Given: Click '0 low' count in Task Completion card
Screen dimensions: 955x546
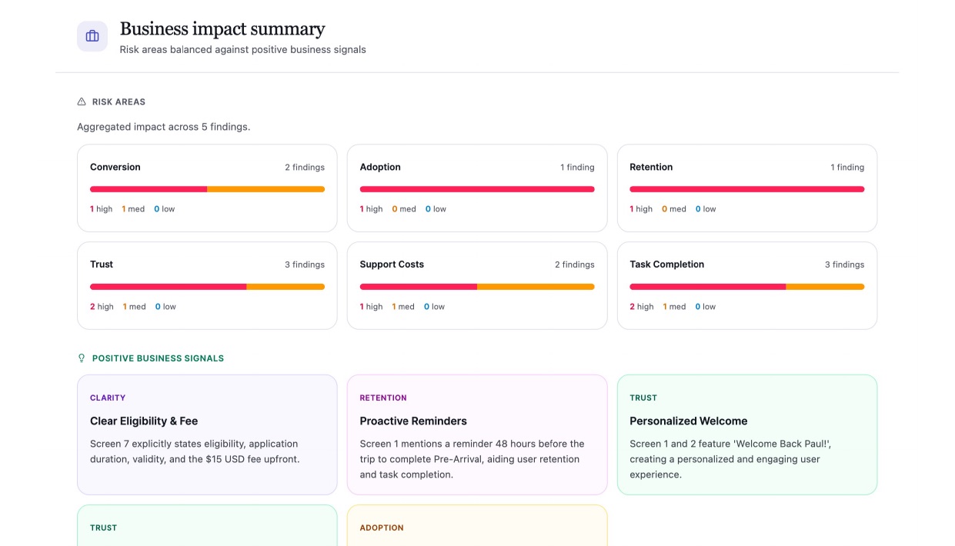Looking at the screenshot, I should [706, 307].
